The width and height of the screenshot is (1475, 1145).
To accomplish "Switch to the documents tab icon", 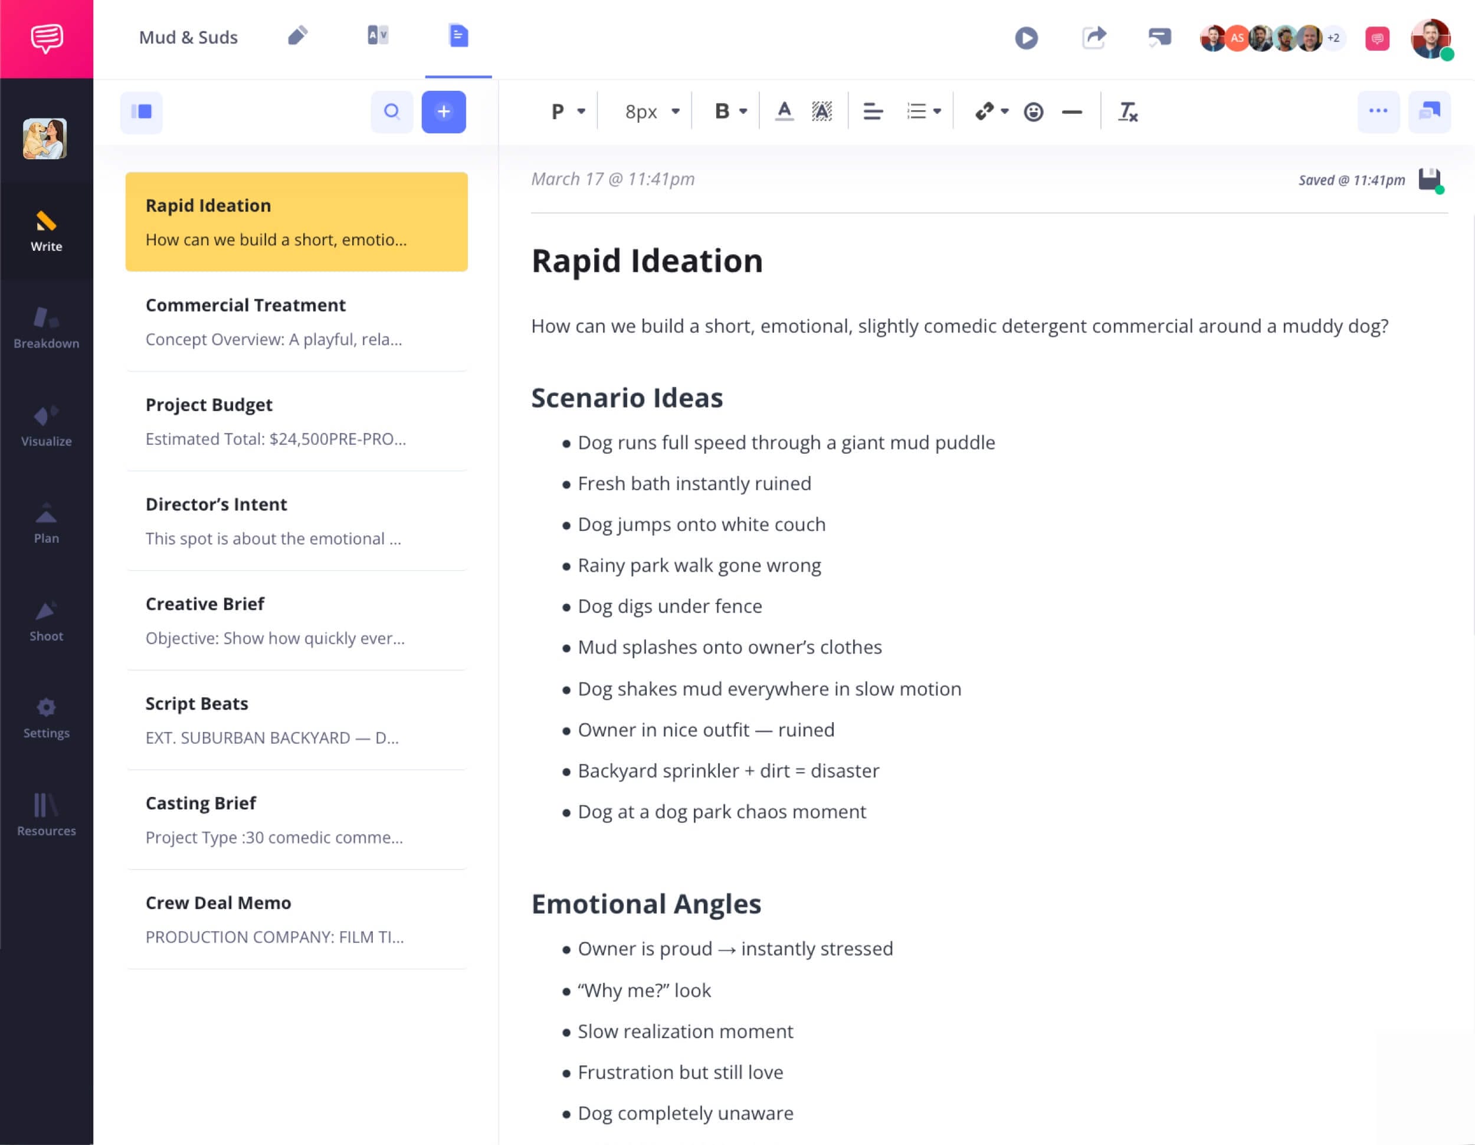I will 458,36.
